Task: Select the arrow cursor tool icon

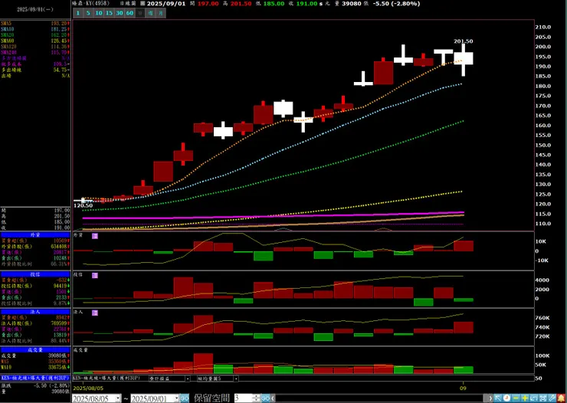Action: point(498,398)
